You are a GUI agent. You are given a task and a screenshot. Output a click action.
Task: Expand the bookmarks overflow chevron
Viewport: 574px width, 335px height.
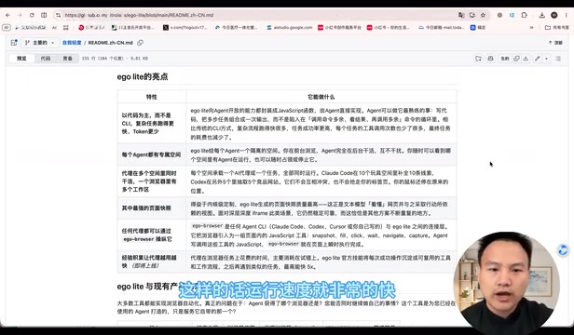(x=531, y=27)
